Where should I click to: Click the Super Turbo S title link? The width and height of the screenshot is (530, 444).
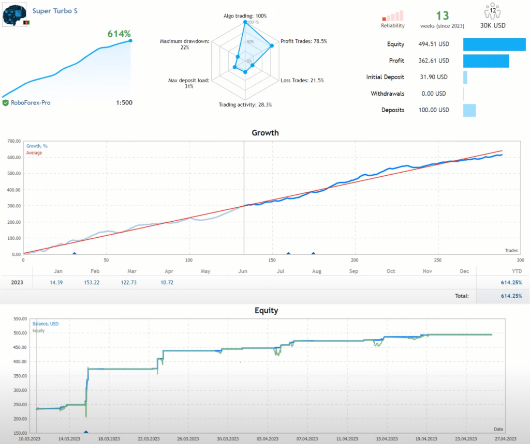click(55, 10)
